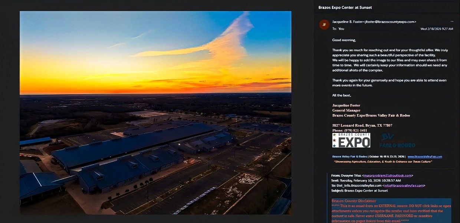Open the majorproblem35@outlook.com email link
460x223 pixels.
coord(387,175)
